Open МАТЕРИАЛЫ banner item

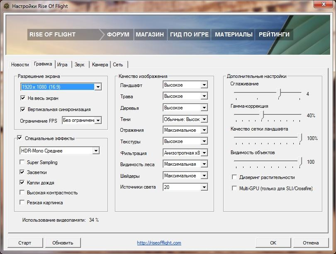click(234, 34)
